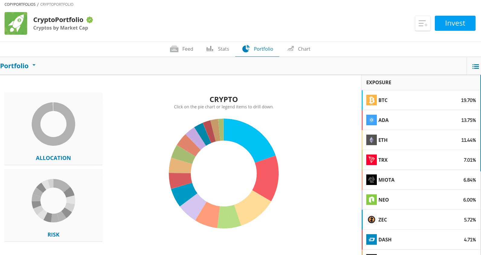The height and width of the screenshot is (255, 481).
Task: Click the ETH ticker label
Action: (x=383, y=140)
